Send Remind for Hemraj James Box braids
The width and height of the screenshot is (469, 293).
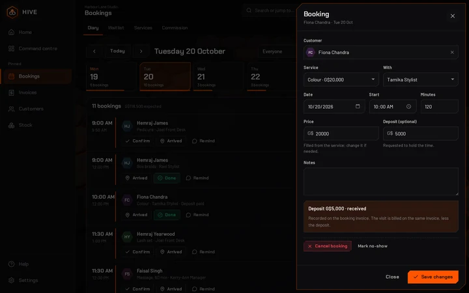click(197, 178)
